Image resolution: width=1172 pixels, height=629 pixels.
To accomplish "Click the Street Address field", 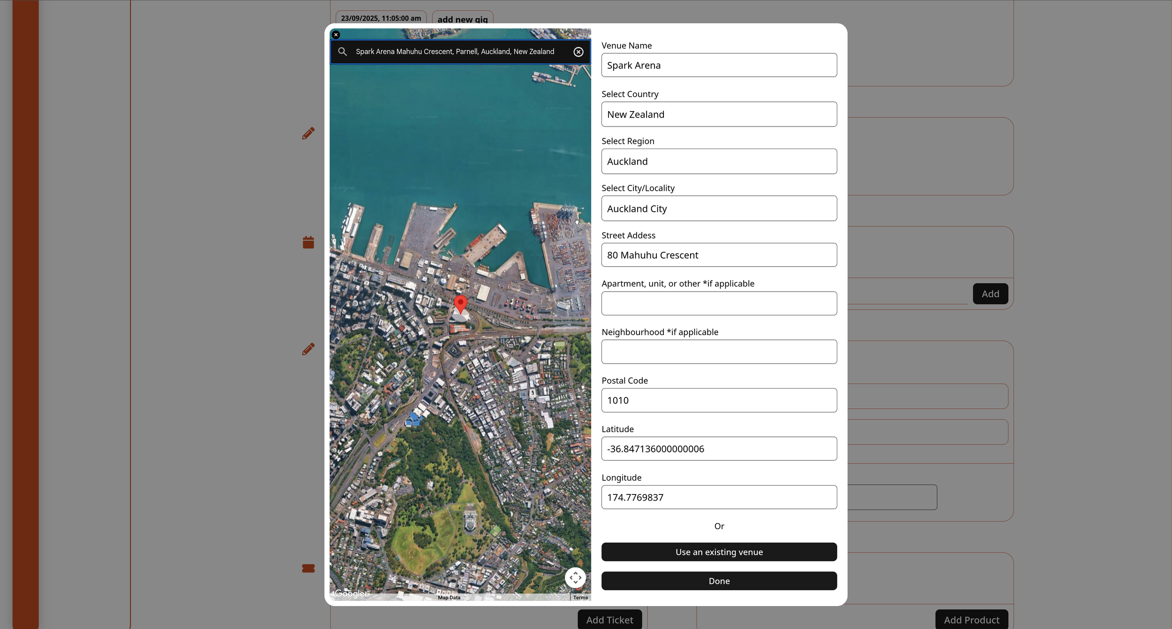I will (x=719, y=255).
